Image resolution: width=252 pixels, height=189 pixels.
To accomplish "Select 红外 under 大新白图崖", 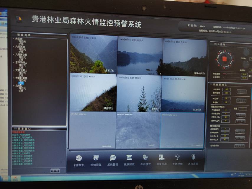I will (21, 83).
